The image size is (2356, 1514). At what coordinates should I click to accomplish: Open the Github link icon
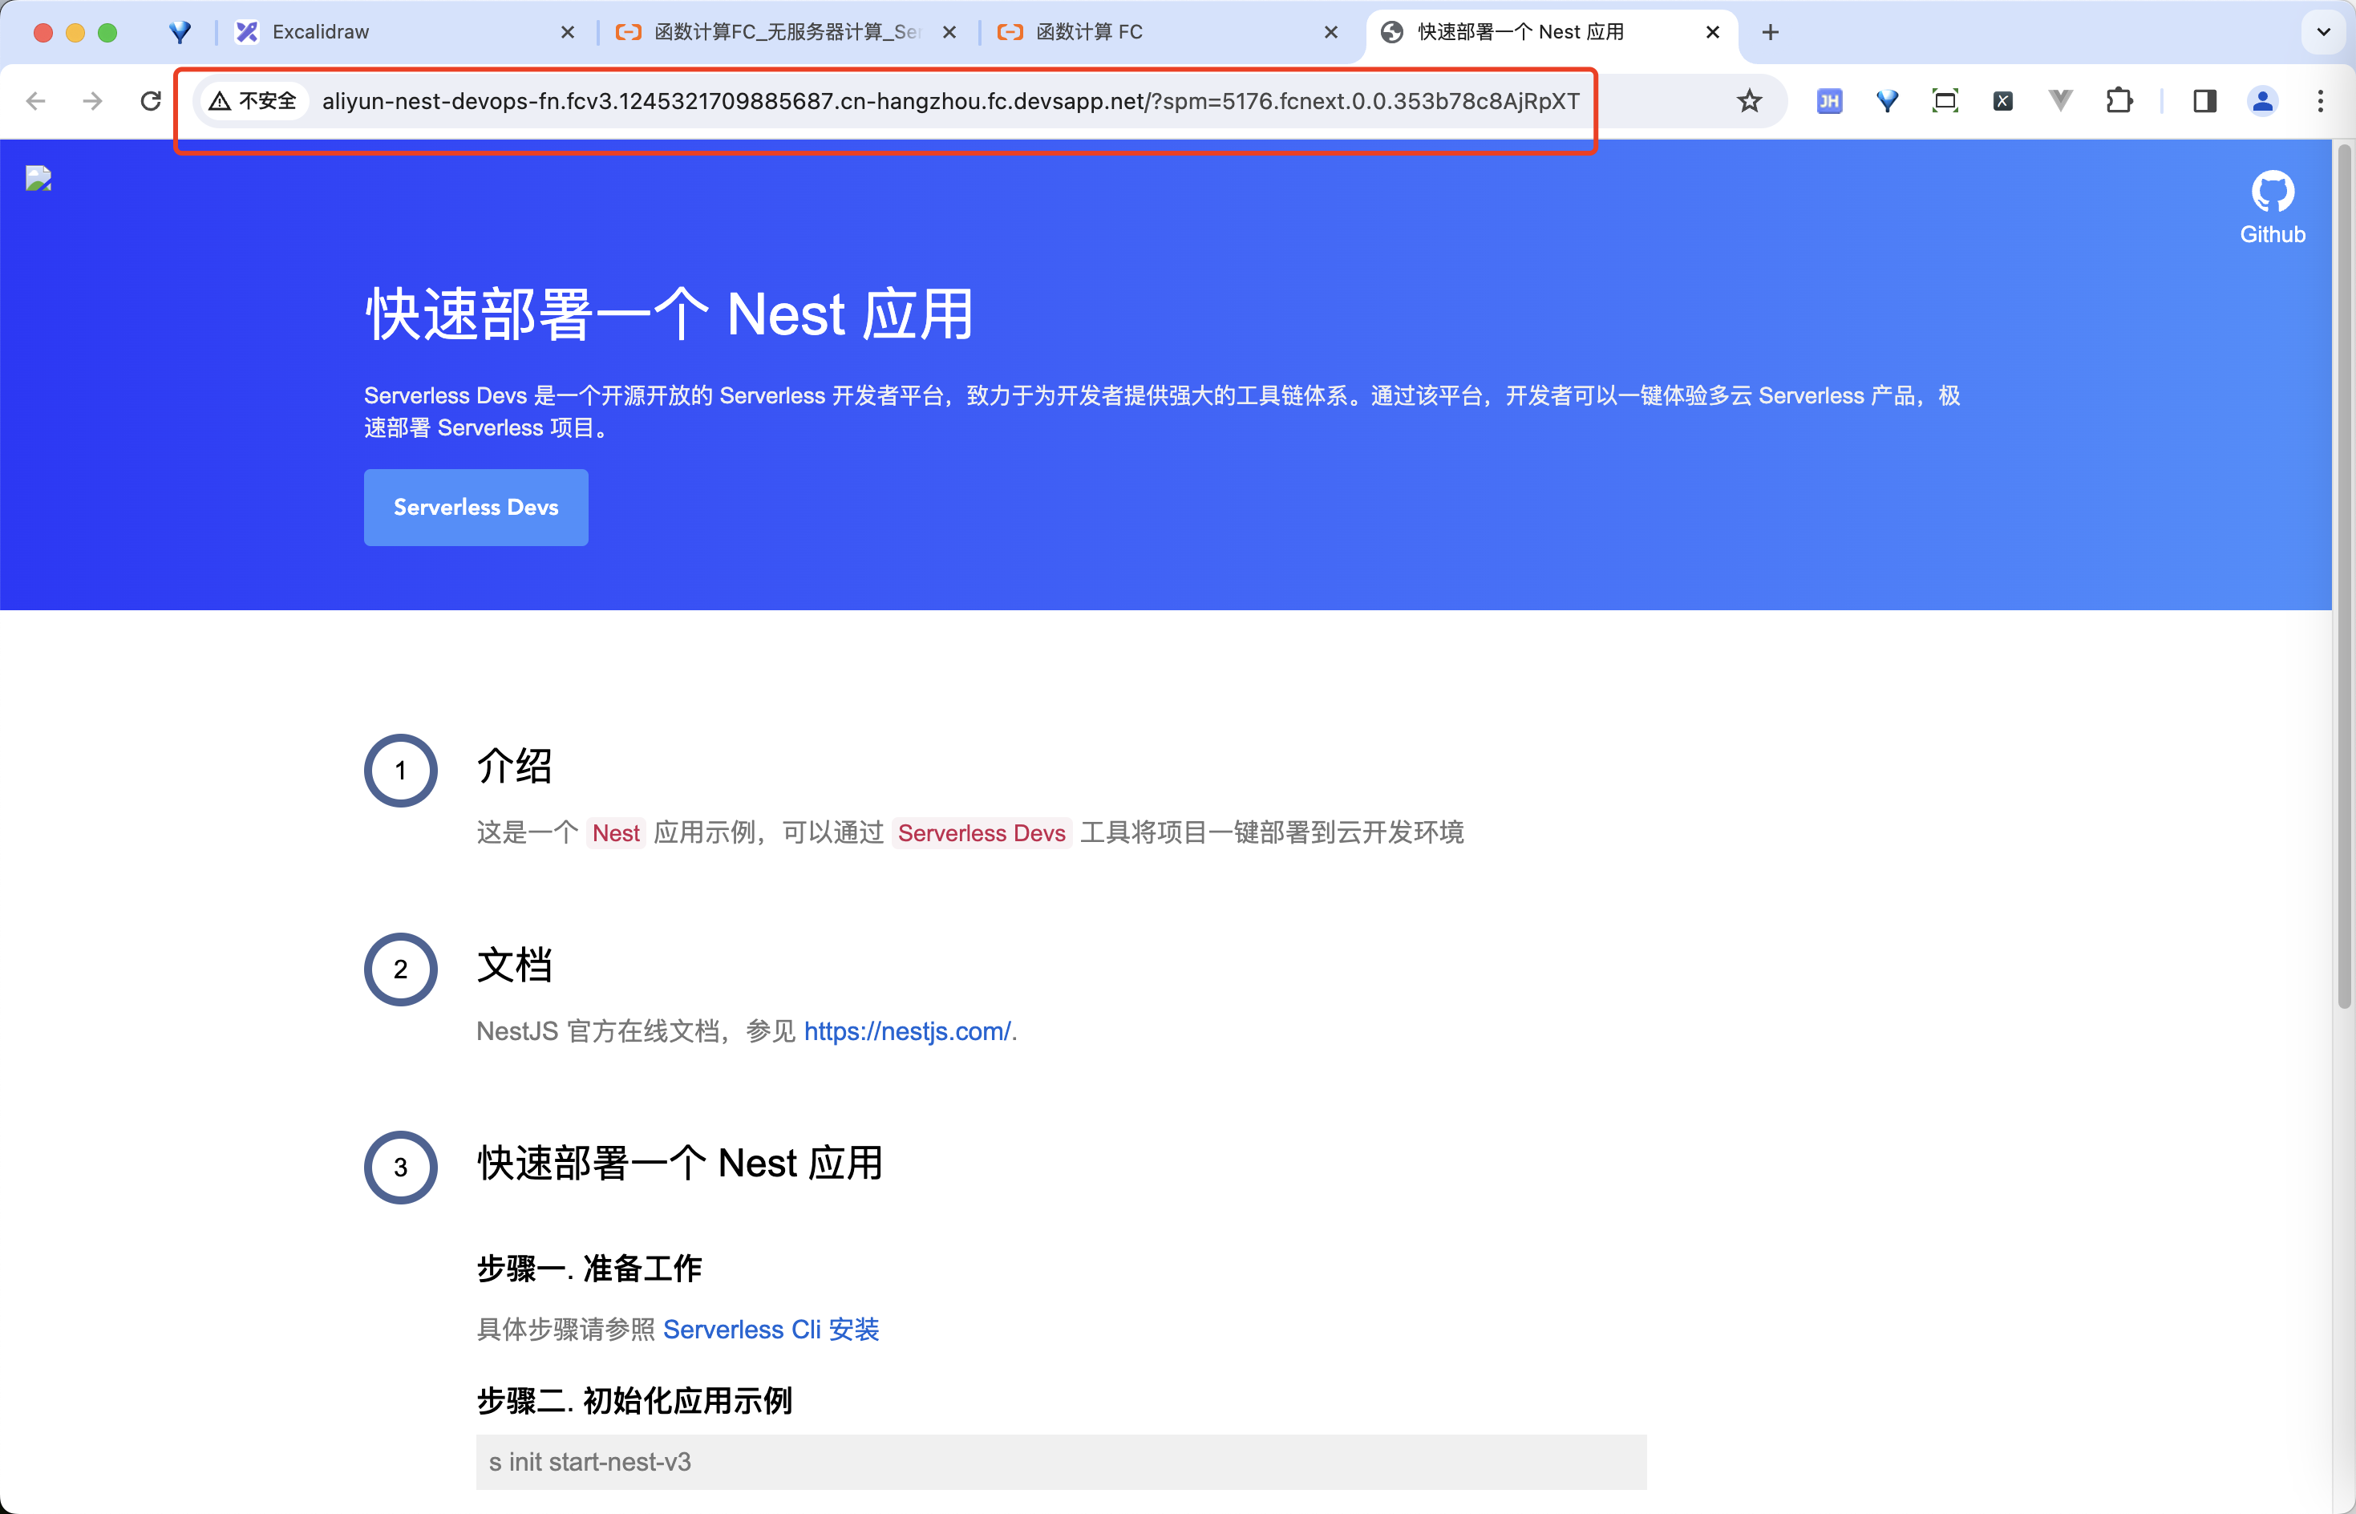[x=2273, y=206]
